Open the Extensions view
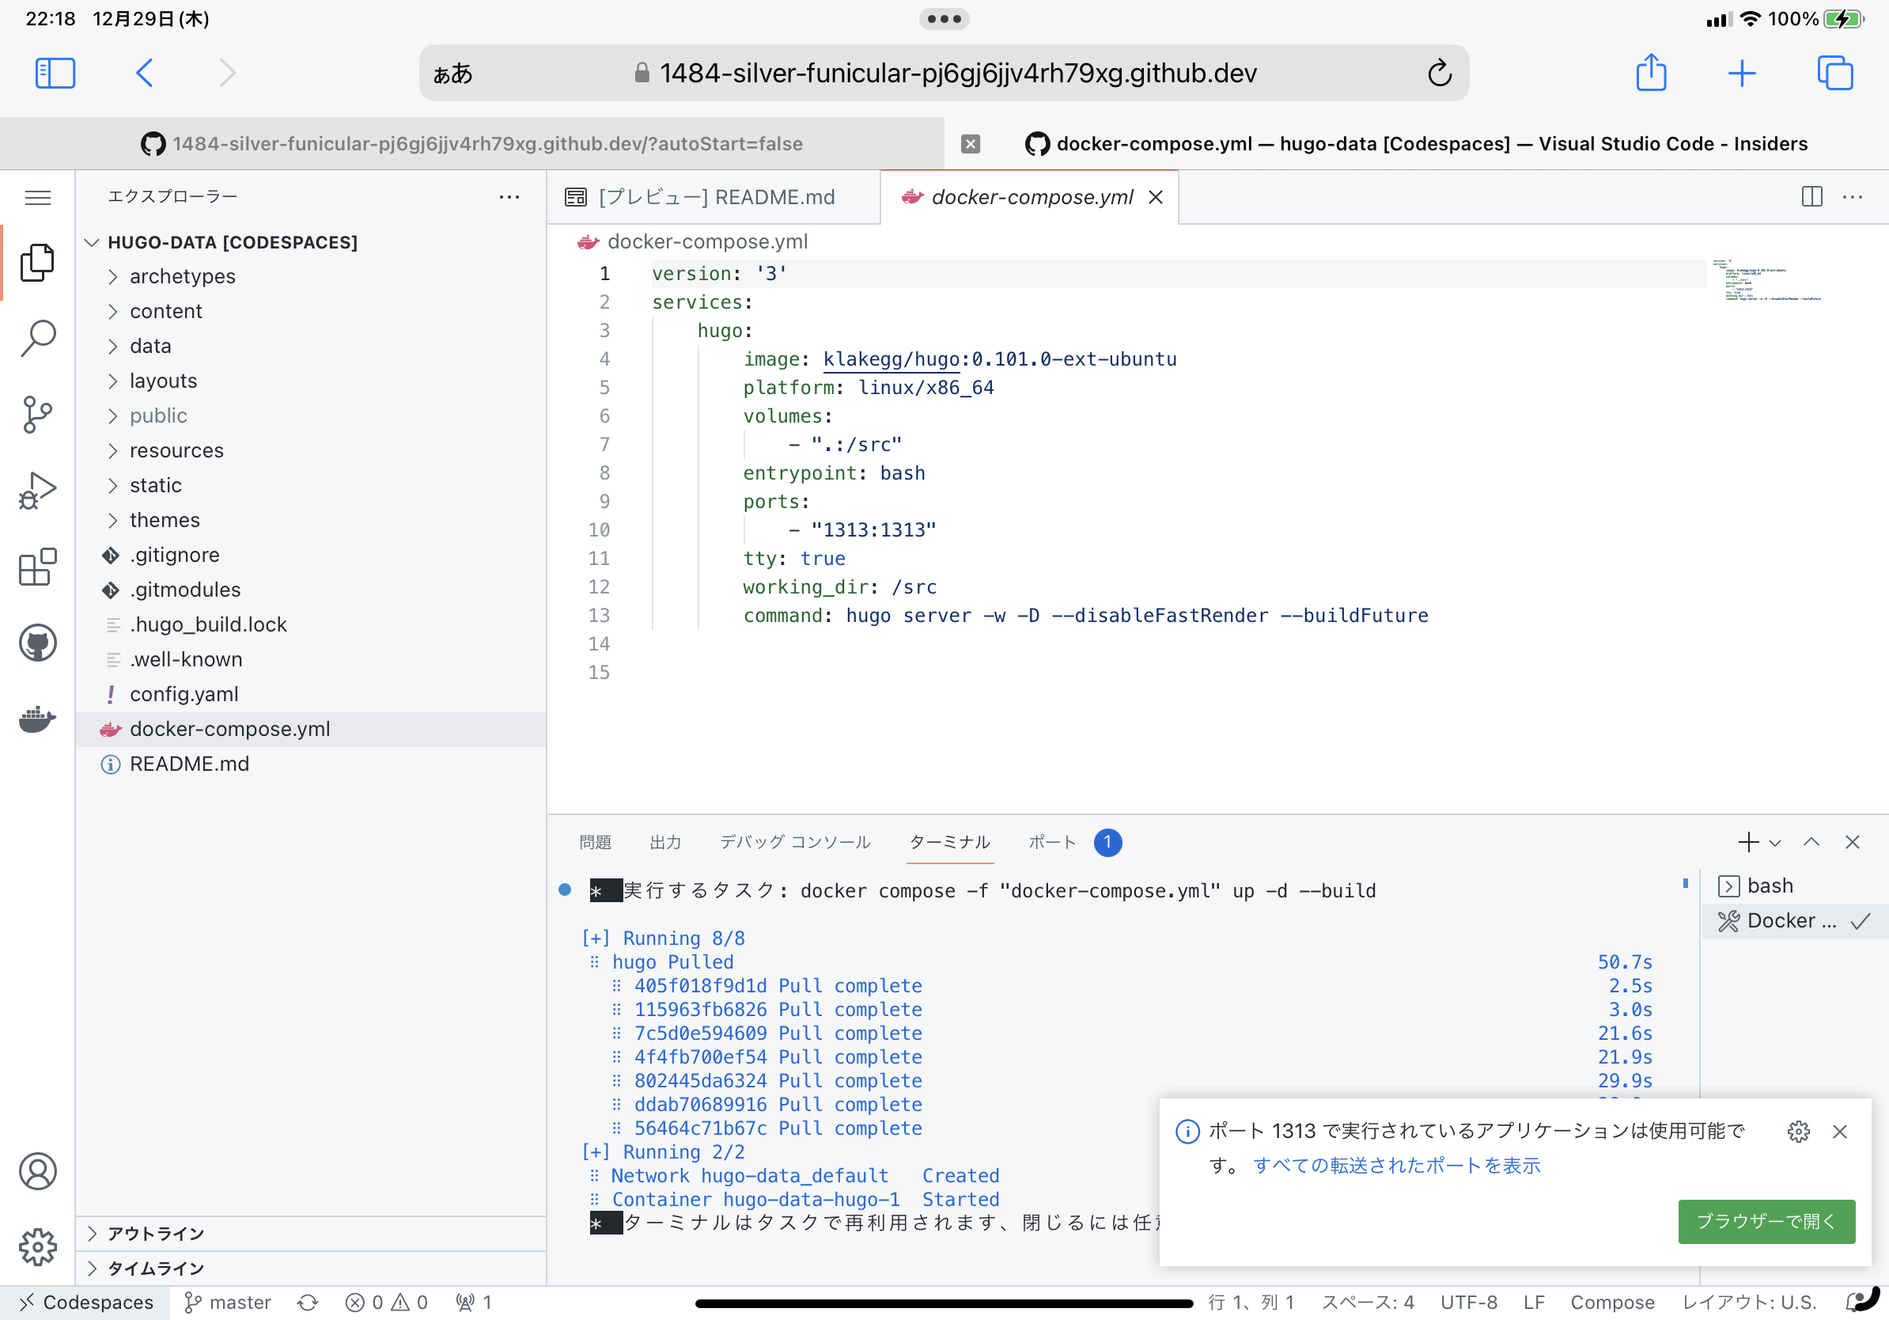 38,567
